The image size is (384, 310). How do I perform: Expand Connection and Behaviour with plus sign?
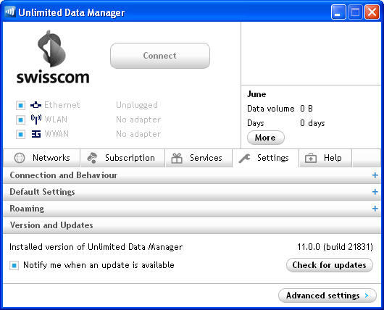(375, 175)
